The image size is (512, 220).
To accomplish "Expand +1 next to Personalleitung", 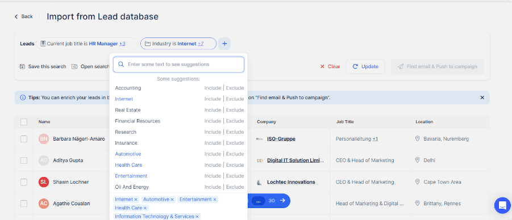I will pos(375,139).
